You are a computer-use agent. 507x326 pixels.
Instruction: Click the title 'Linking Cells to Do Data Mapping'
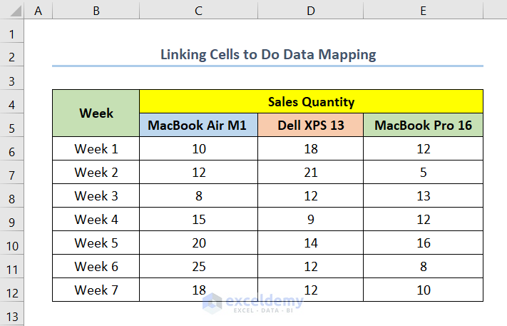tap(267, 54)
